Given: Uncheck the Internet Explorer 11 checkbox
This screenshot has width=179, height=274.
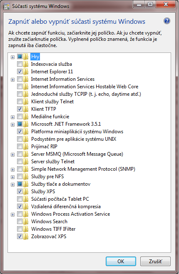Looking at the screenshot, I should point(20,72).
